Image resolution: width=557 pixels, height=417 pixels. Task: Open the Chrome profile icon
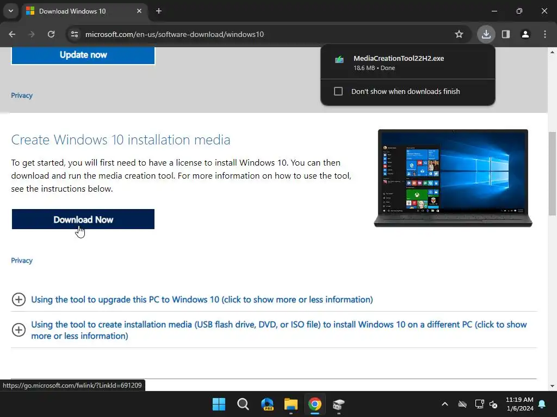pos(525,34)
